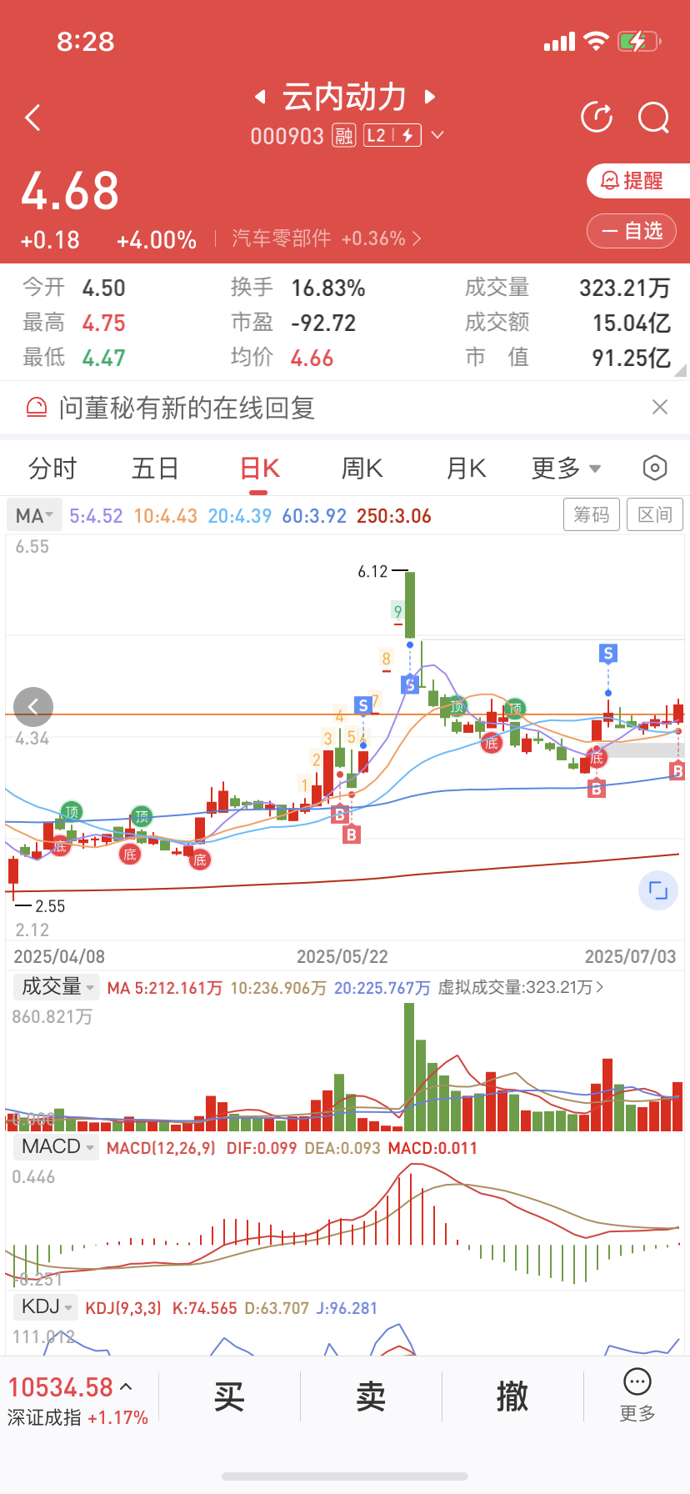690x1494 pixels.
Task: Tap the home indicator bar
Action: pos(345,1476)
